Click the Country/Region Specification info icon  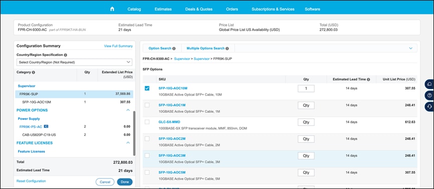coord(65,55)
